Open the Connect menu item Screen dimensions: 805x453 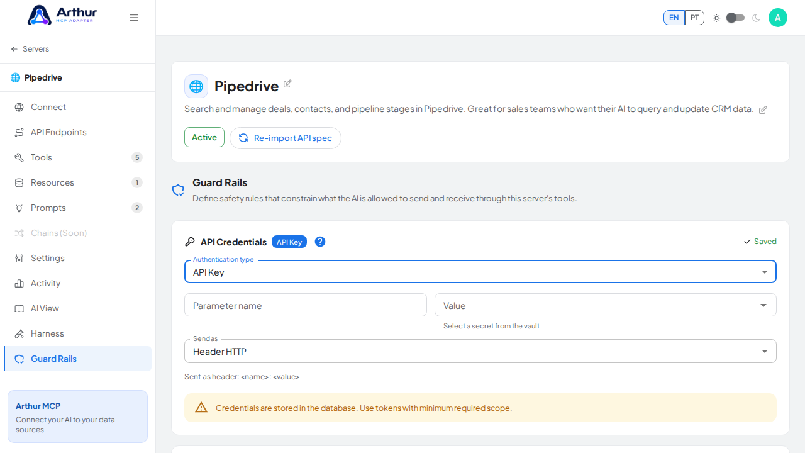point(78,107)
